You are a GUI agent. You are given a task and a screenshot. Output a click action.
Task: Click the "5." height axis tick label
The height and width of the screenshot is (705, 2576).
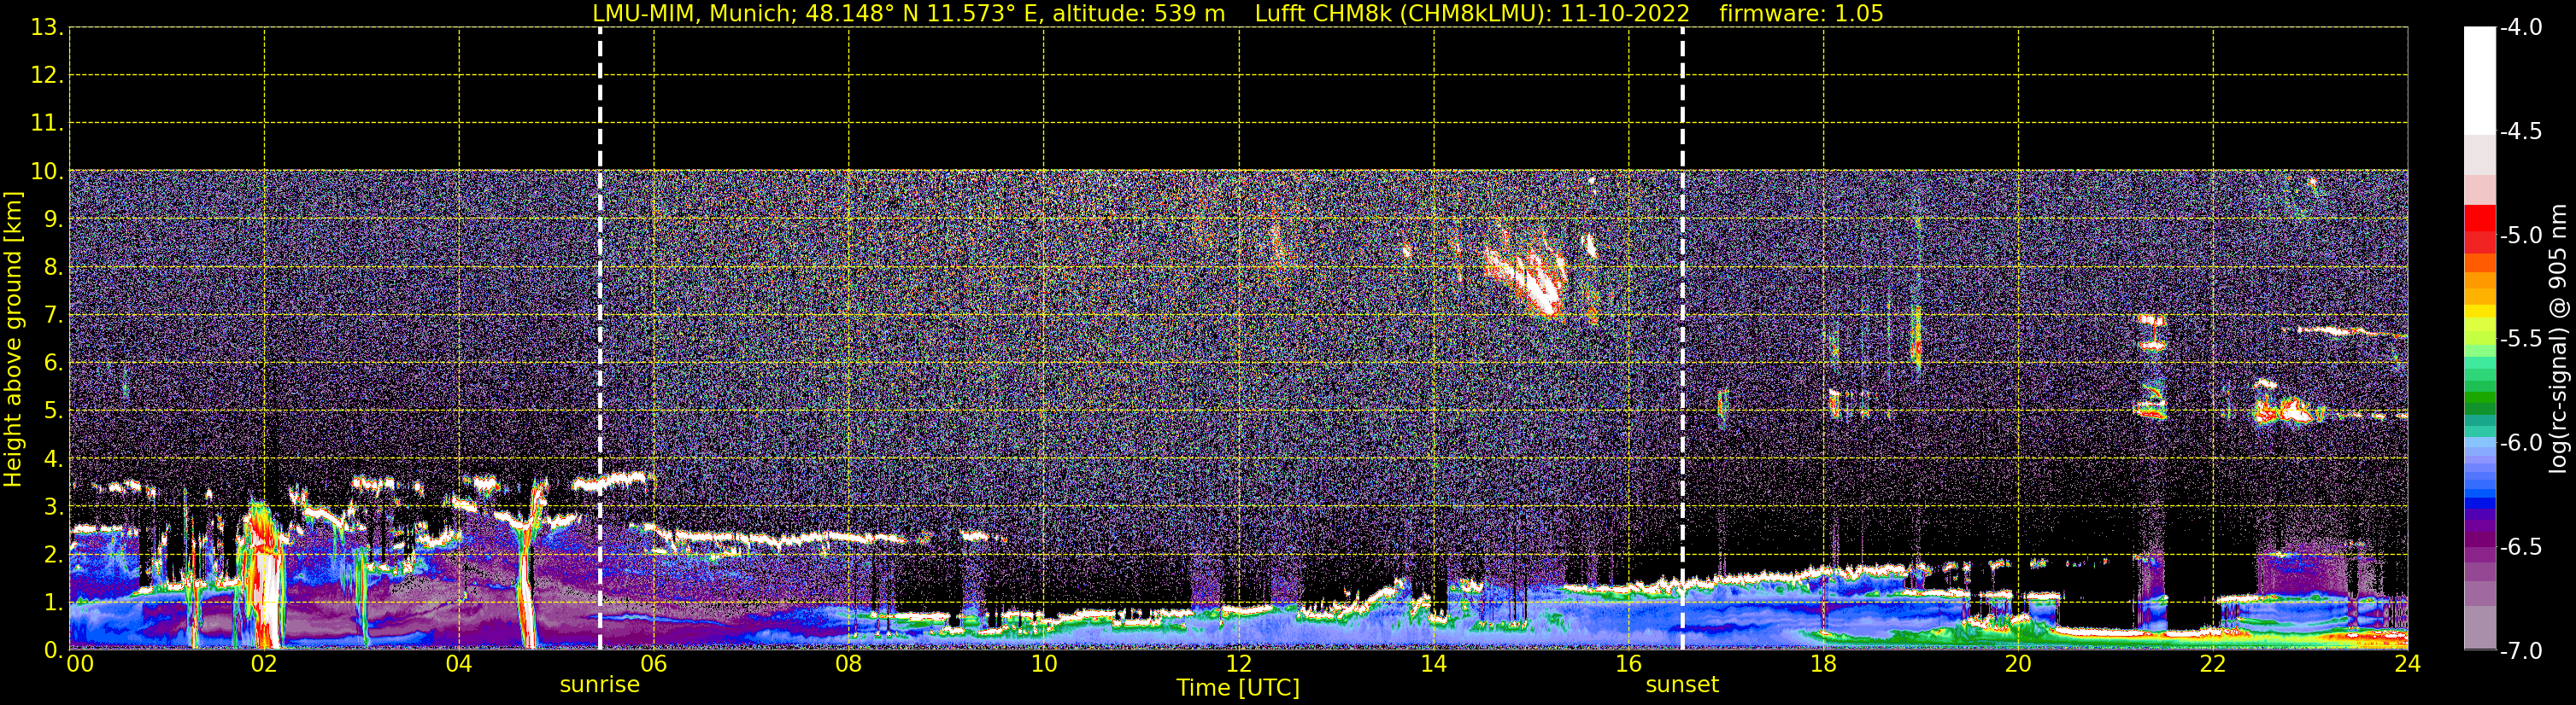click(x=54, y=411)
